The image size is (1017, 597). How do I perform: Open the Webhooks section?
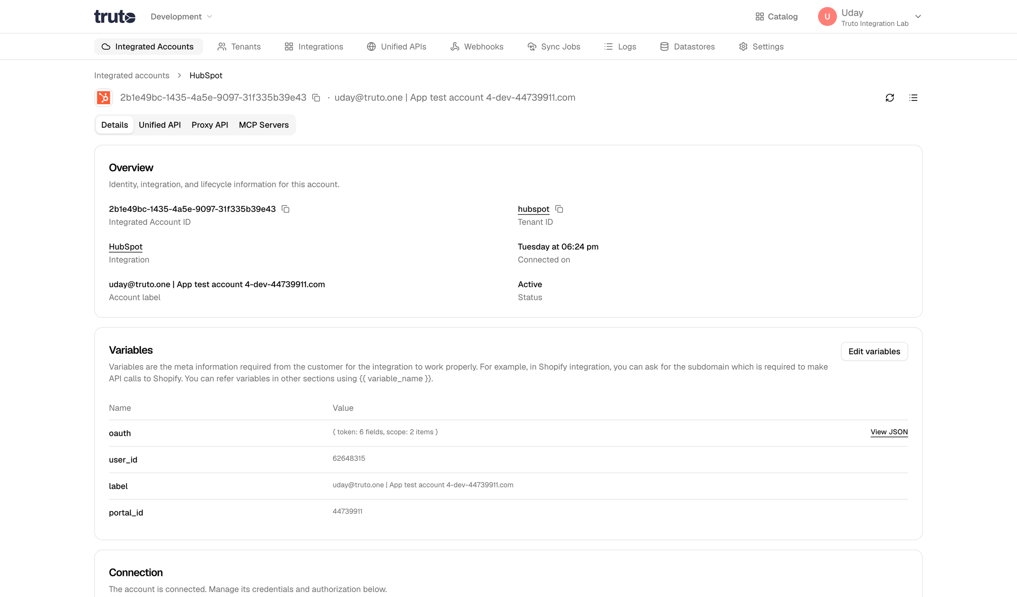477,46
